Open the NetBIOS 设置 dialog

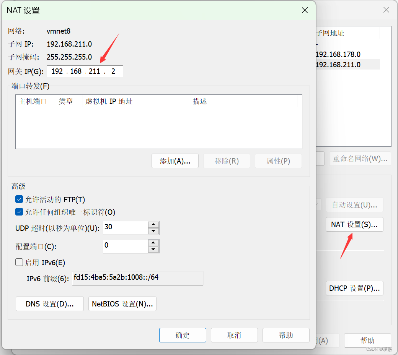[122, 304]
